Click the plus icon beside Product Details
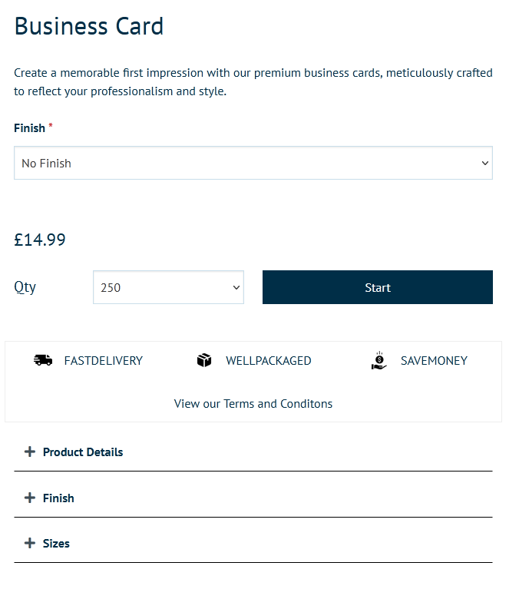Screen dimensions: 519x589 (x=30, y=452)
